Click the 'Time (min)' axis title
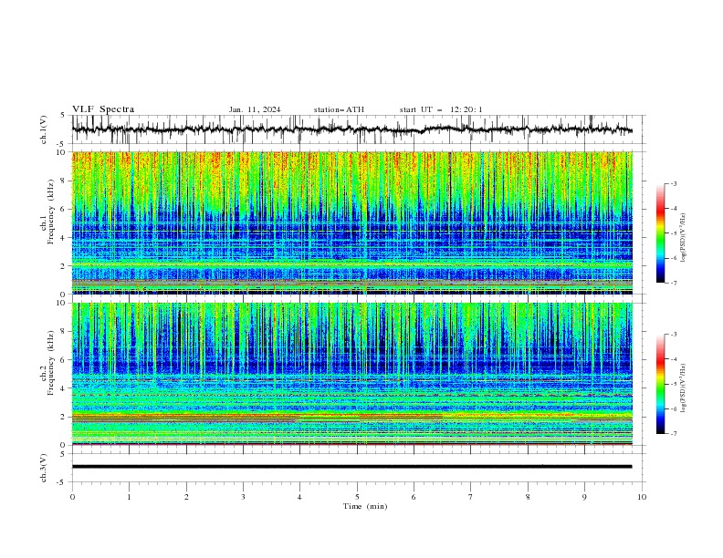The width and height of the screenshot is (723, 558). tap(365, 506)
